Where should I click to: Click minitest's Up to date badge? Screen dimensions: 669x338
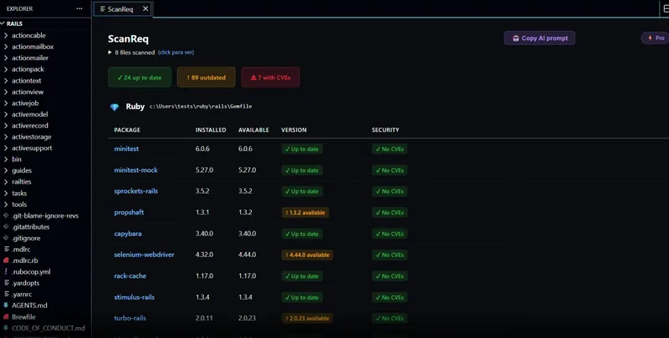[x=302, y=149]
